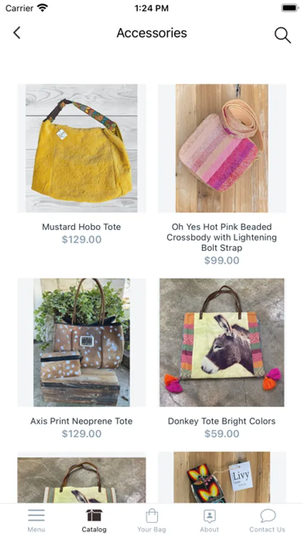Tap the battery icon in status bar

coord(290,8)
